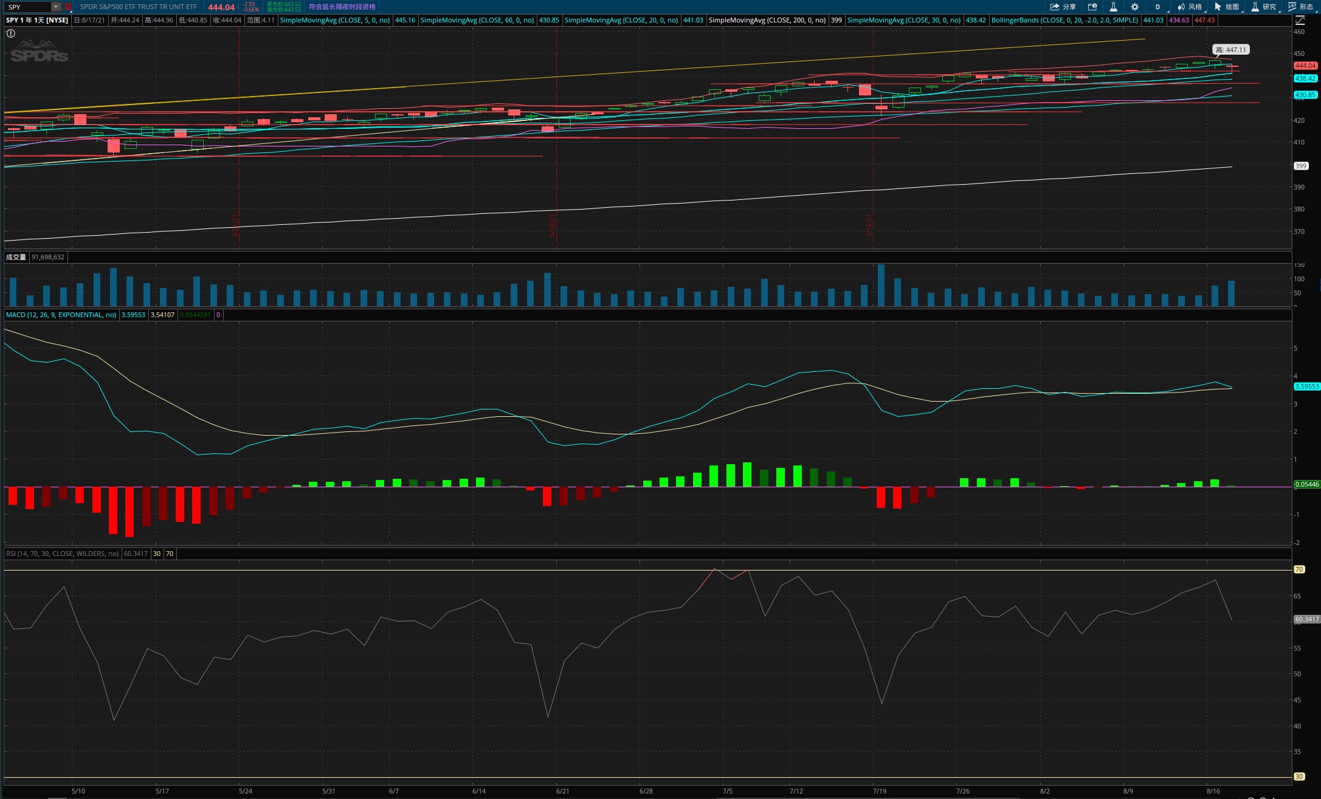Click the 5/24 date on time axis
The height and width of the screenshot is (799, 1321).
pos(246,791)
